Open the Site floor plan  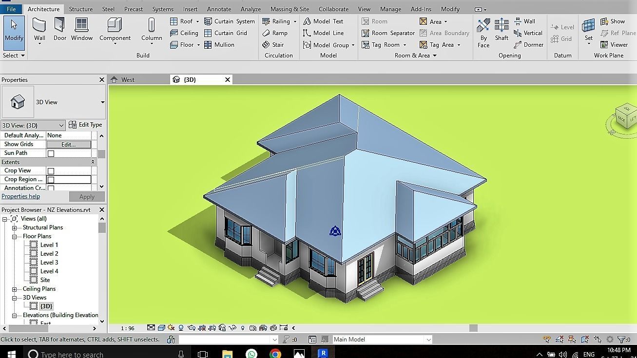(45, 280)
